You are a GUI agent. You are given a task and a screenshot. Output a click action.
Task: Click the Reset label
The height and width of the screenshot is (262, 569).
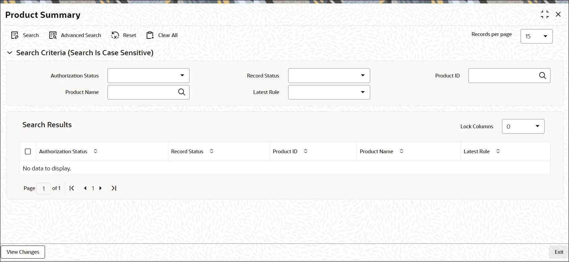(130, 35)
